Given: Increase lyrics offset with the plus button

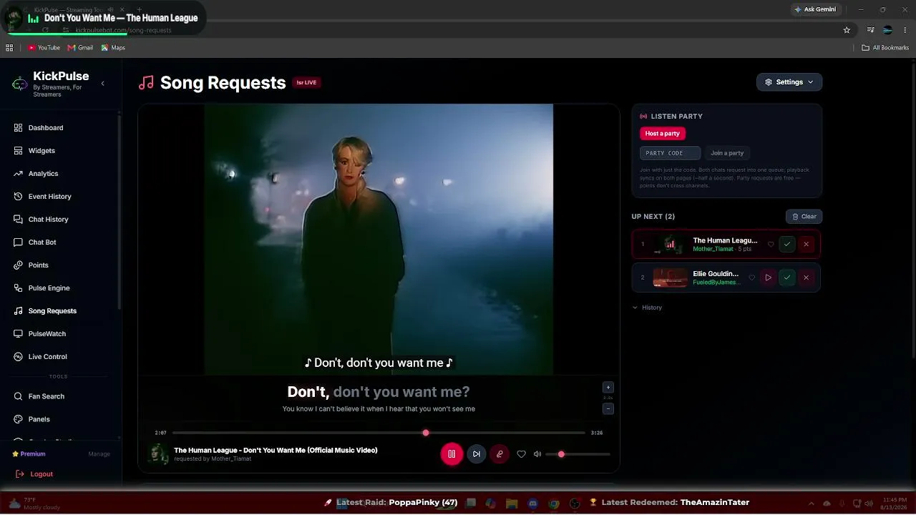Looking at the screenshot, I should (x=608, y=388).
